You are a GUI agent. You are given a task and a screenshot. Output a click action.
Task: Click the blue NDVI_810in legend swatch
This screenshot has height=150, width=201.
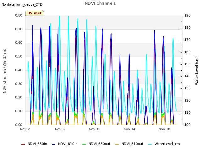(54, 144)
